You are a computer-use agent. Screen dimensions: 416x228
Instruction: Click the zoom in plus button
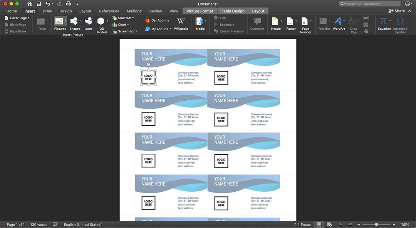click(394, 225)
